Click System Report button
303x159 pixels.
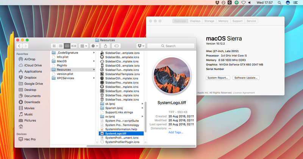tap(218, 78)
